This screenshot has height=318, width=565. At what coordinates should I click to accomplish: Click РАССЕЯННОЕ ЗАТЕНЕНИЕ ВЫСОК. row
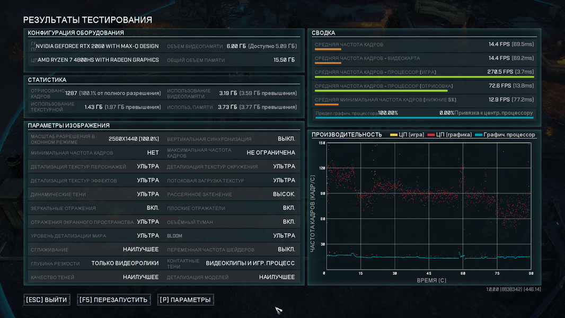232,194
